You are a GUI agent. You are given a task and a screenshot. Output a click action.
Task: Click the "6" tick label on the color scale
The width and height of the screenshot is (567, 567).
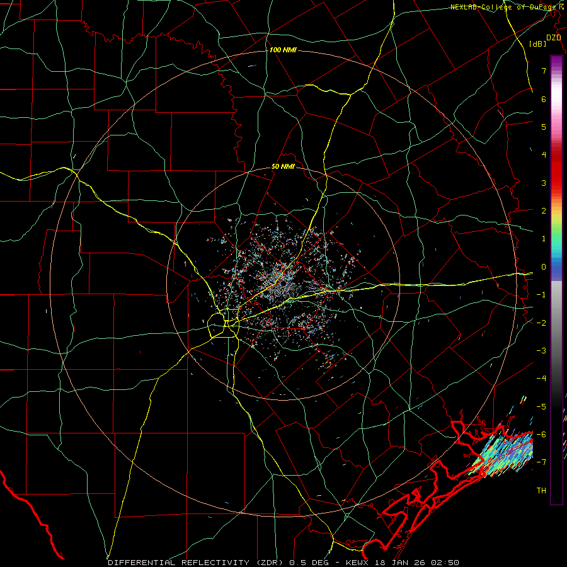pyautogui.click(x=544, y=99)
